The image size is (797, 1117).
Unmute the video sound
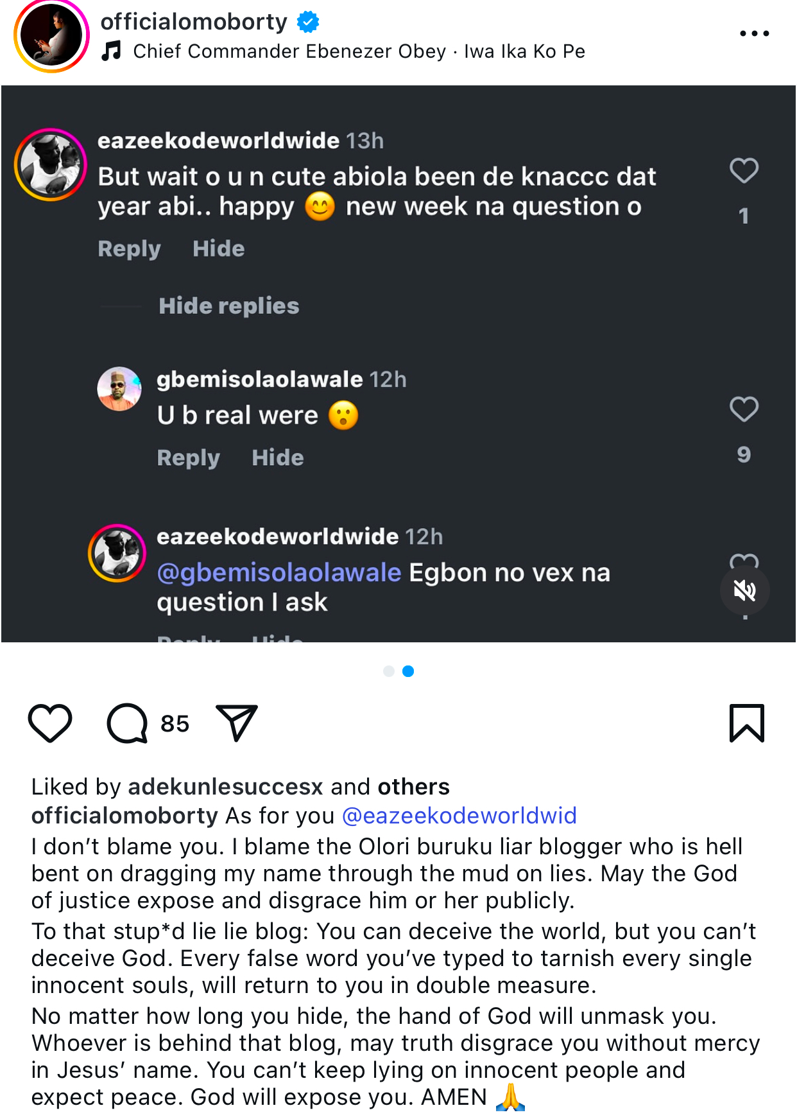(744, 590)
